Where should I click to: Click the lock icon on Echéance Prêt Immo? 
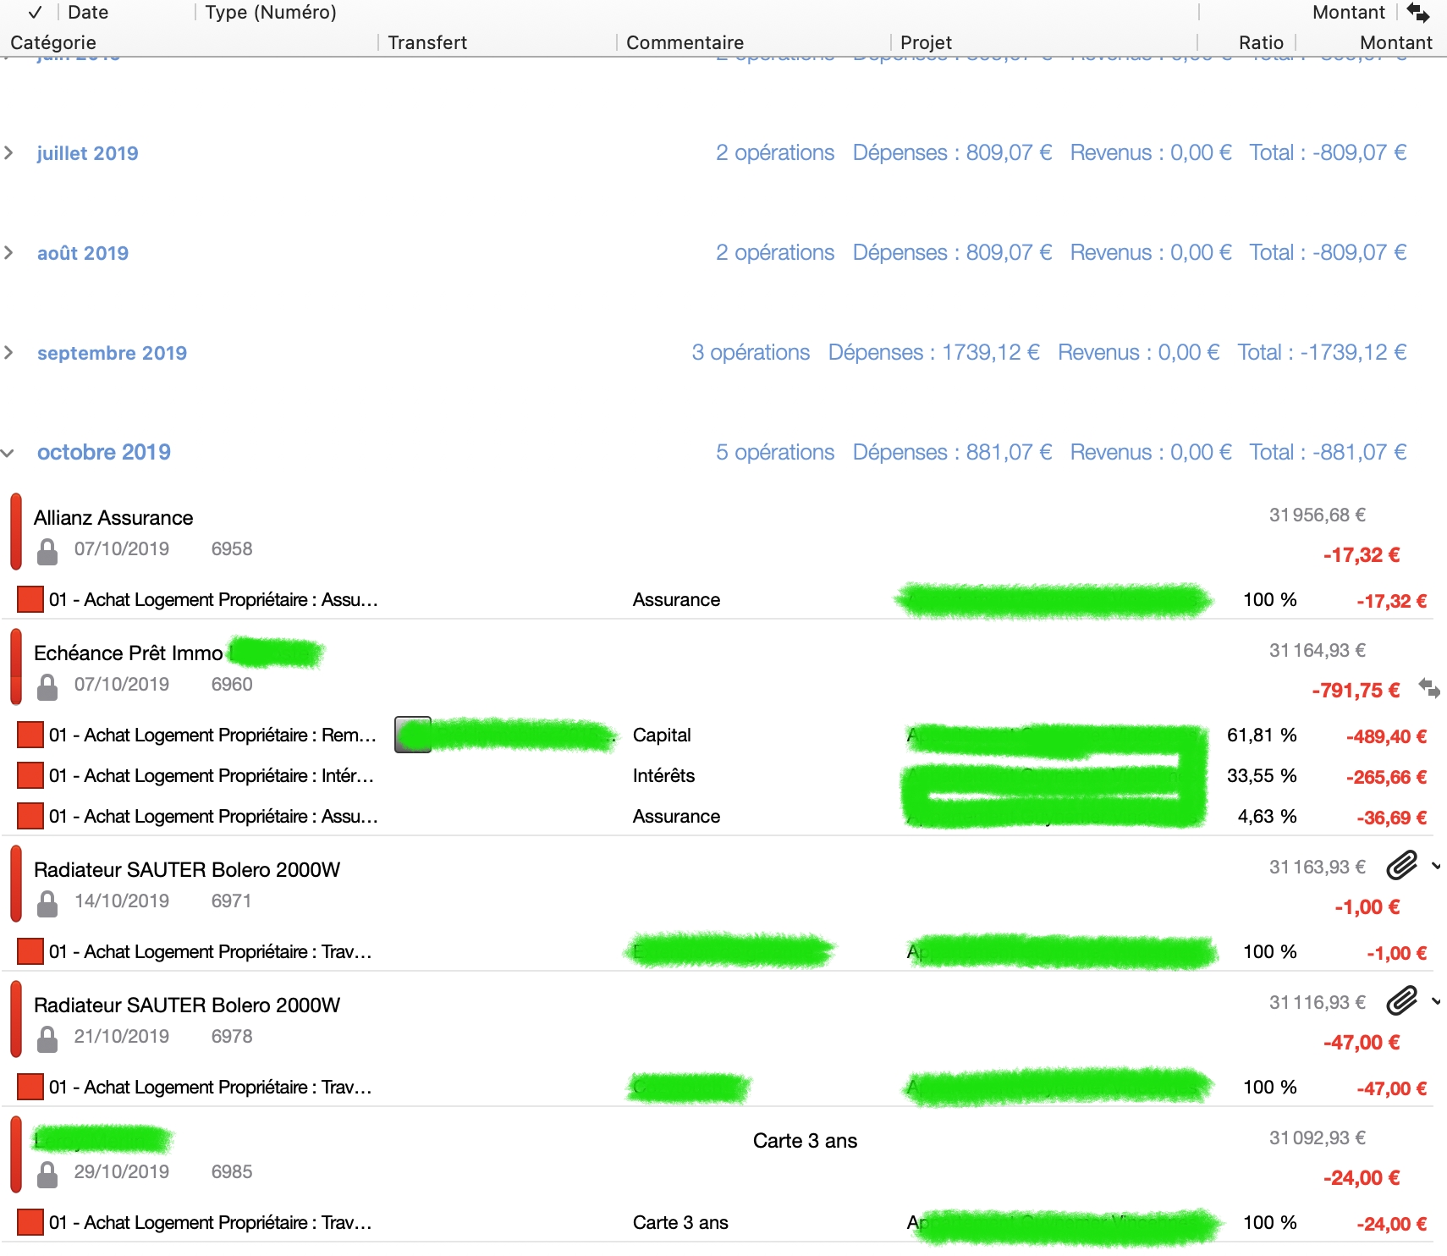(47, 686)
